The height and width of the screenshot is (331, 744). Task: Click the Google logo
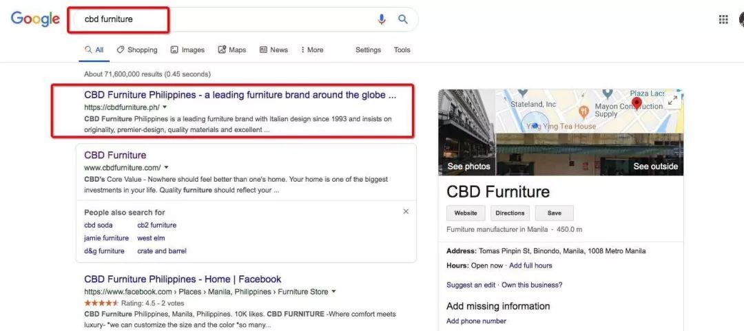click(35, 19)
